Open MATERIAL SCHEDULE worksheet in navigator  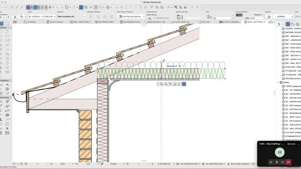pos(291,32)
